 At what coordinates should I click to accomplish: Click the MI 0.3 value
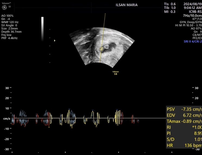tap(170, 12)
